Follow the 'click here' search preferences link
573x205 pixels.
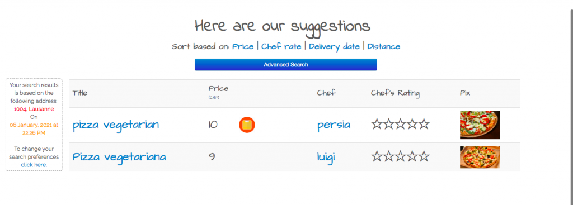click(x=34, y=165)
